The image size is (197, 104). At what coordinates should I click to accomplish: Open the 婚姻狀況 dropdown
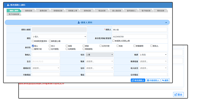[x=46, y=68]
